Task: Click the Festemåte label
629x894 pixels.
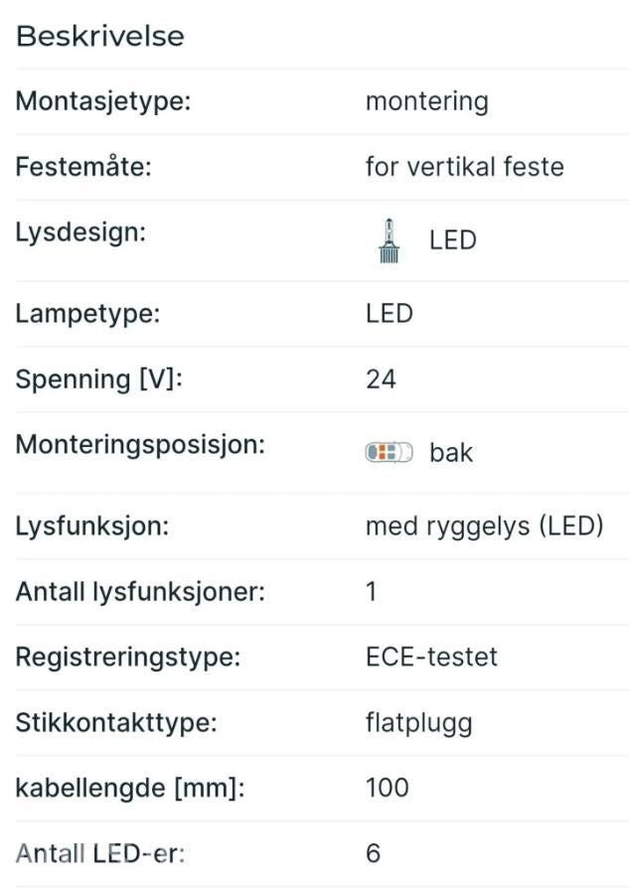Action: pyautogui.click(x=82, y=166)
